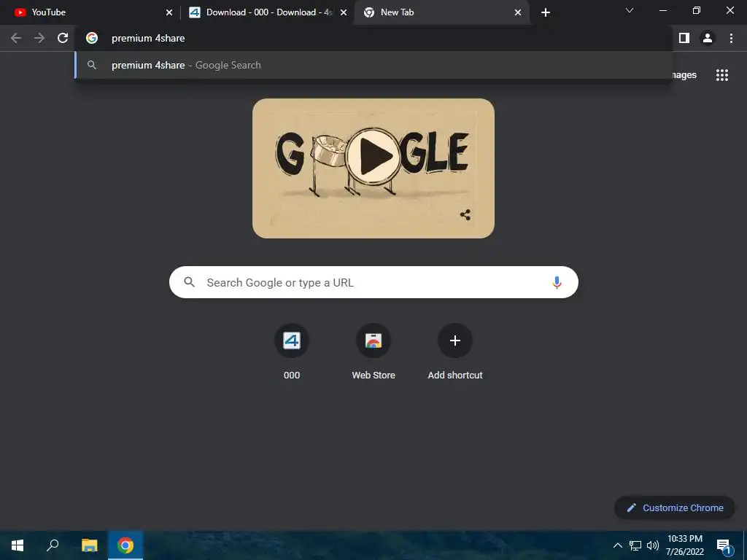Click the browser forward arrow
The image size is (747, 560).
point(39,38)
